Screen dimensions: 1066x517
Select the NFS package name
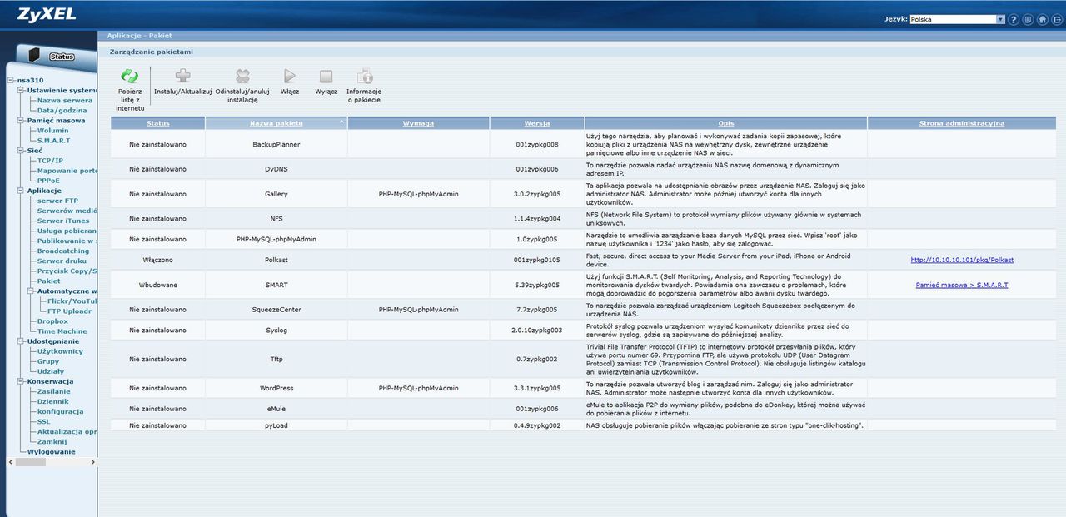tap(276, 218)
